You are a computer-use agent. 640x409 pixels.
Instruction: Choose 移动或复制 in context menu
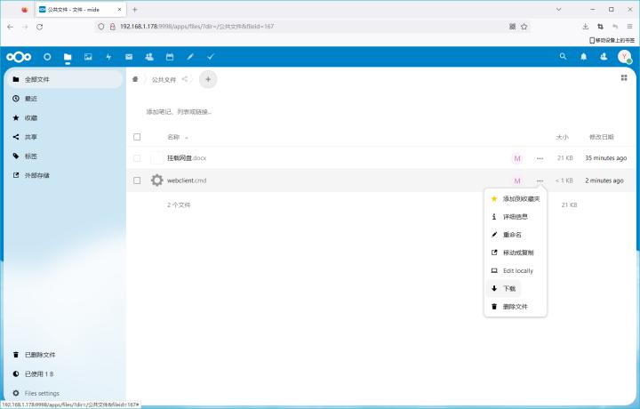pyautogui.click(x=515, y=253)
